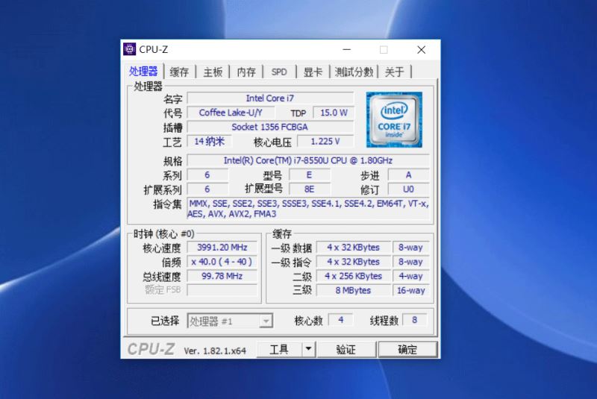Screen dimensions: 597x399
Task: Click the 型号 value 'E'
Action: (310, 175)
